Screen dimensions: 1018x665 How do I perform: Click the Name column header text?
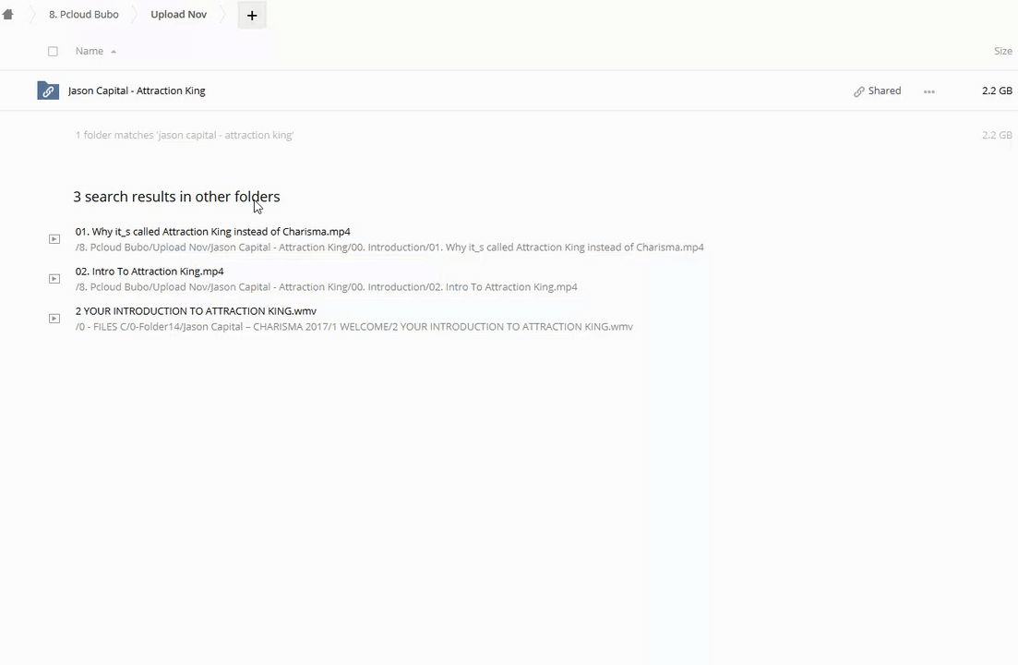(90, 52)
